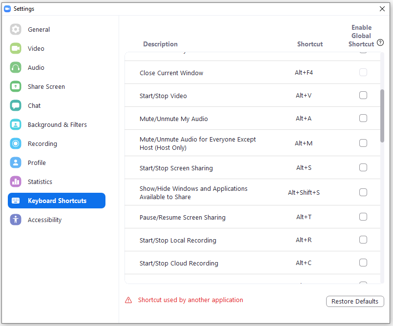Enable global shortcut for Start/Stop Cloud Recording

(363, 263)
